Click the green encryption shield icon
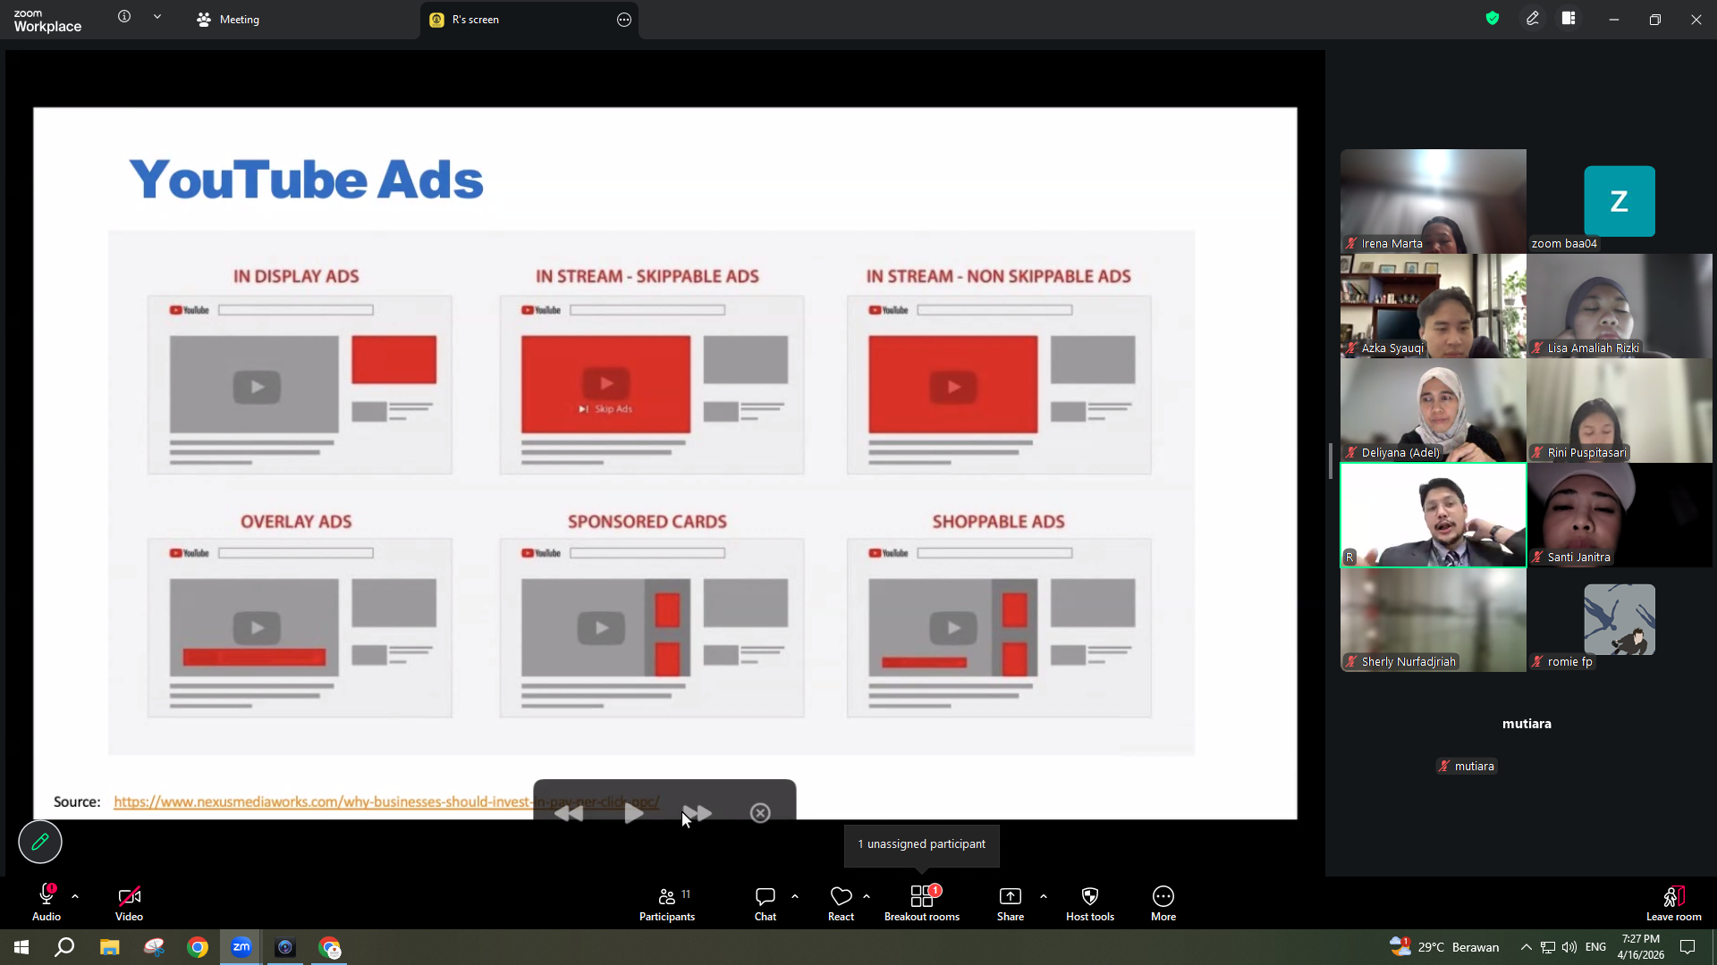This screenshot has height=965, width=1717. click(x=1493, y=18)
